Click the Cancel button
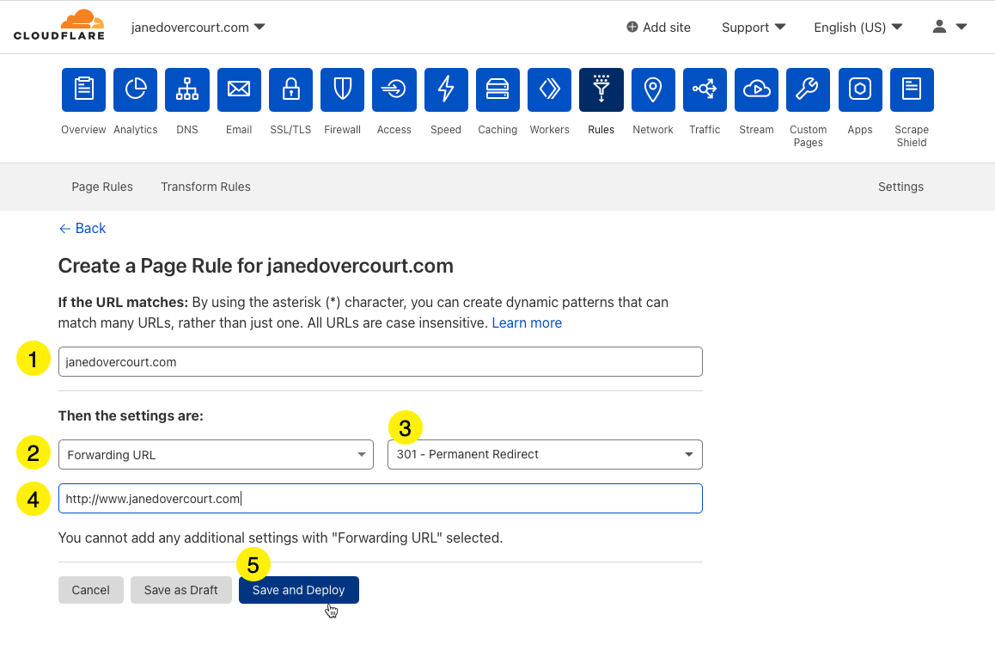Viewport: 995px width, 645px height. tap(91, 590)
